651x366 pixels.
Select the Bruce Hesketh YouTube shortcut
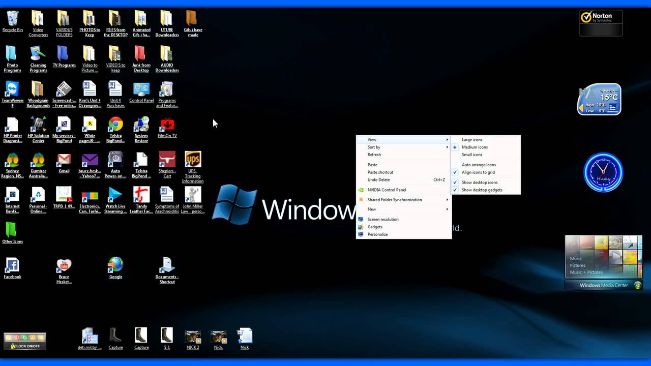64,271
